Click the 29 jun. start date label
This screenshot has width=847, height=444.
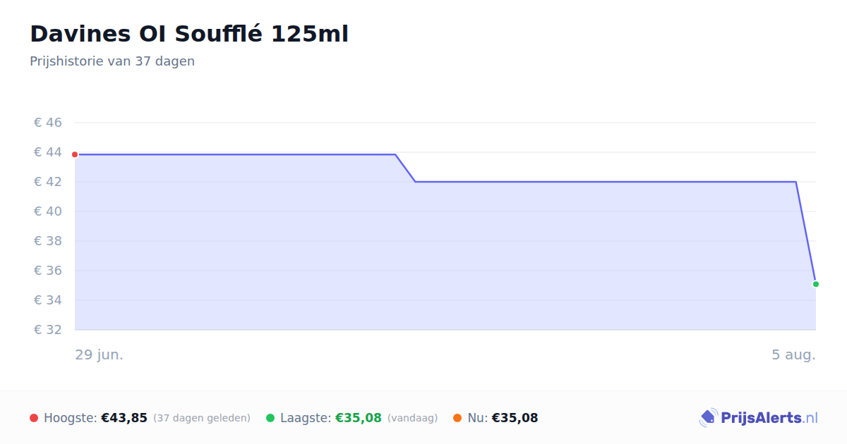click(100, 354)
